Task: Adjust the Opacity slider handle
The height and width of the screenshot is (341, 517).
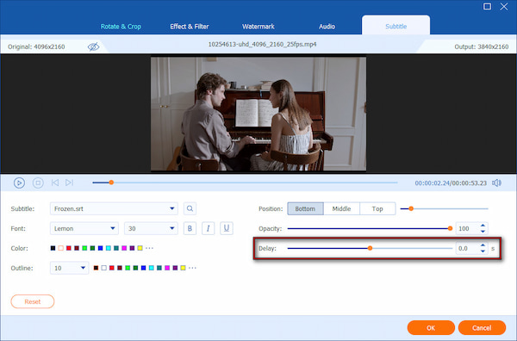Action: coord(450,228)
